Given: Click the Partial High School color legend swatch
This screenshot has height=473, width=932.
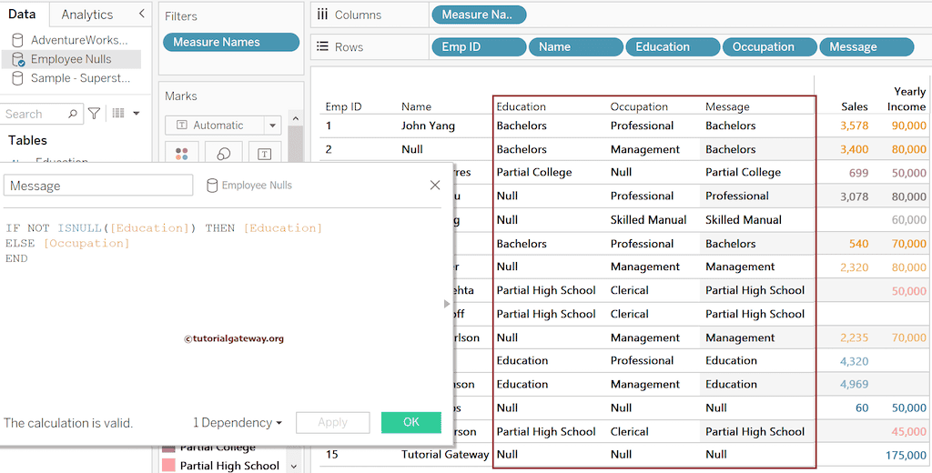Looking at the screenshot, I should coord(169,466).
